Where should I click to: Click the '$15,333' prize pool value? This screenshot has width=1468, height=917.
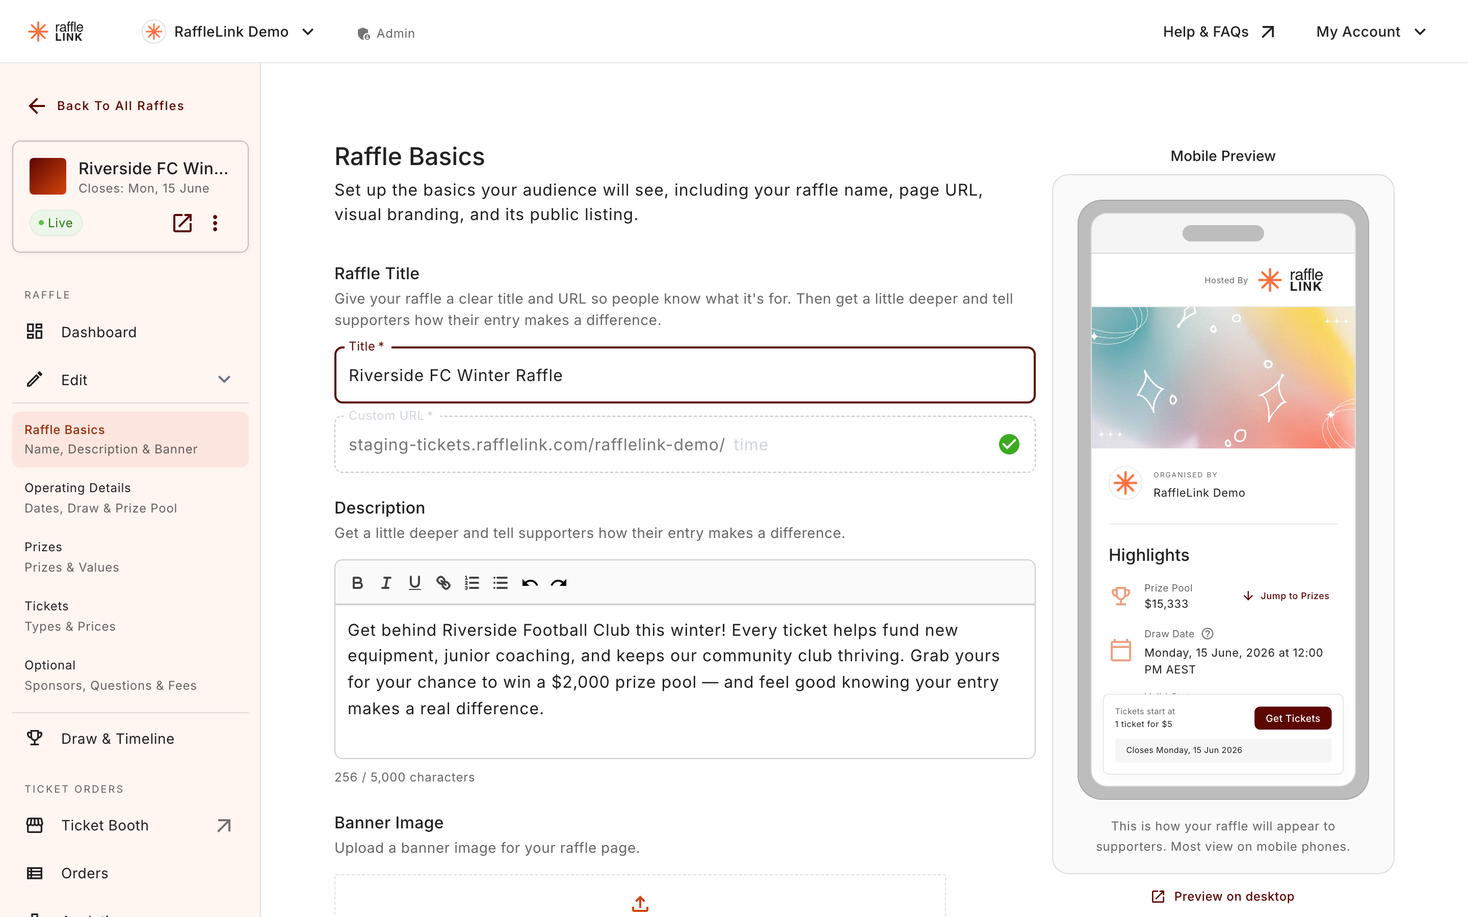(x=1166, y=604)
